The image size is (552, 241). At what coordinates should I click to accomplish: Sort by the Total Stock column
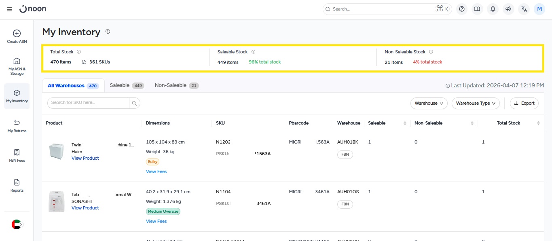point(538,123)
